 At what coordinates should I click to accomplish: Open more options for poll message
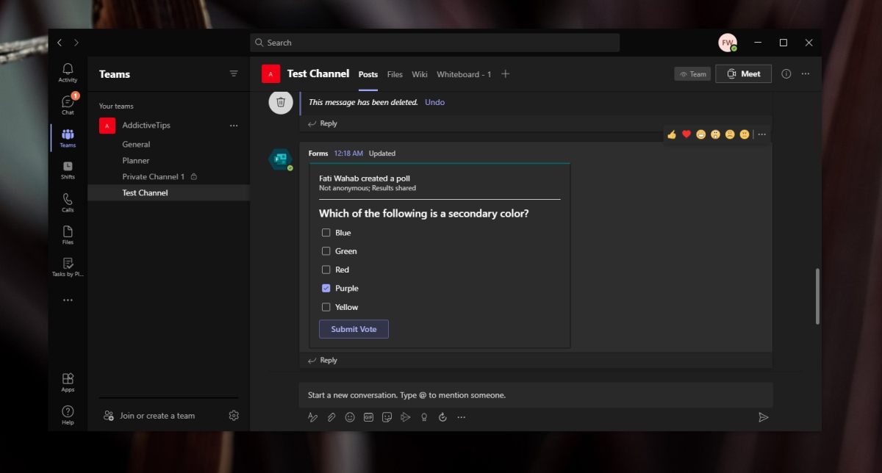point(762,134)
